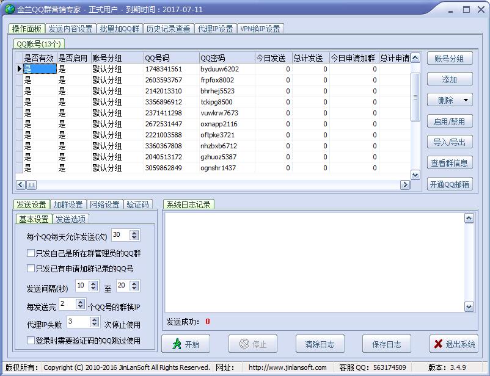This screenshot has height=376, width=490.
Task: Open the 导入/导出 function
Action: 450,142
